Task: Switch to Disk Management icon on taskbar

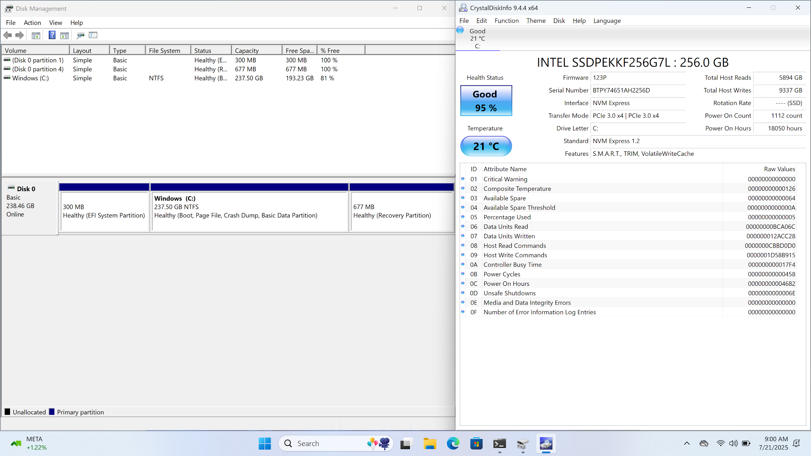Action: (523, 443)
